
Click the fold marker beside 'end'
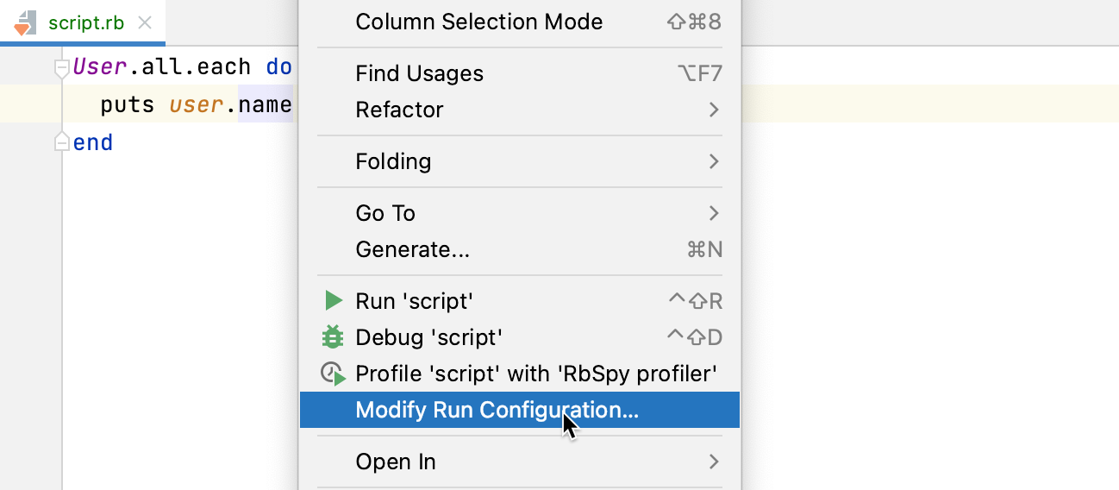[61, 142]
